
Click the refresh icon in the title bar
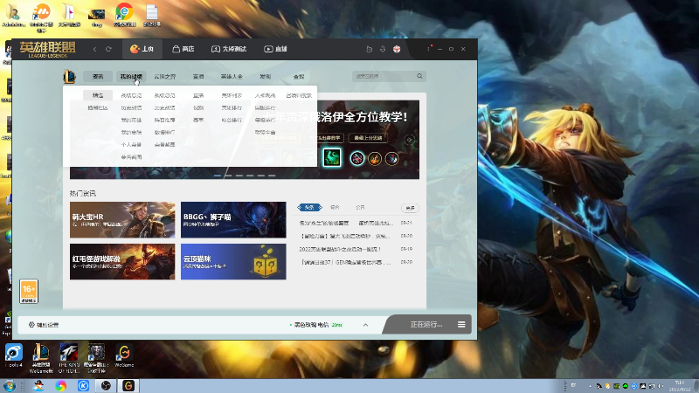click(108, 49)
